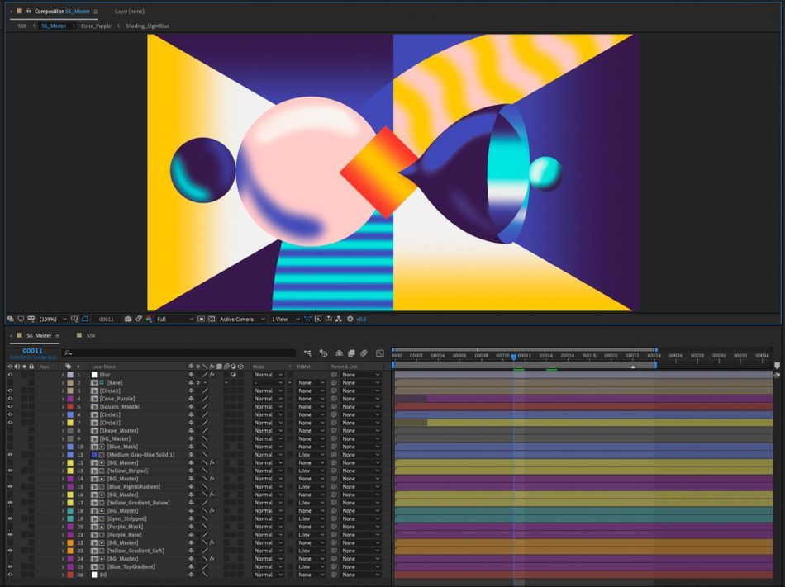Click the pick whip icon for Blur layer
Image resolution: width=785 pixels, height=587 pixels.
334,375
